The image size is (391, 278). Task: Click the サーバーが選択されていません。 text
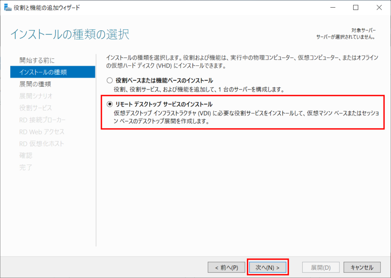click(x=346, y=37)
